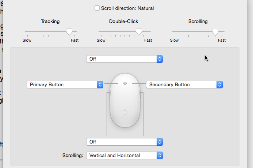Open the side buttons dropdown set to Off
253x168 pixels.
(x=124, y=142)
